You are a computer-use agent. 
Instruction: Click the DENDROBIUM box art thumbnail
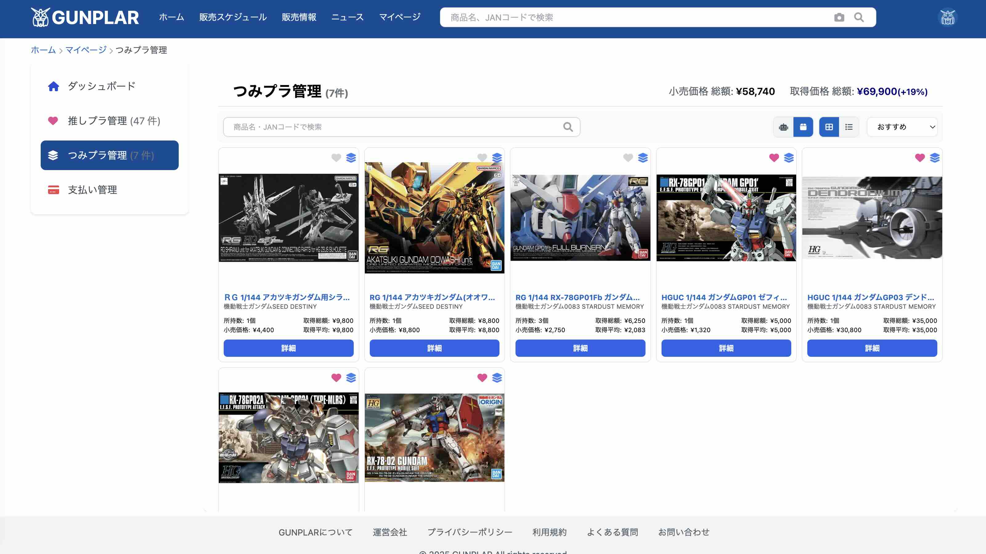872,218
